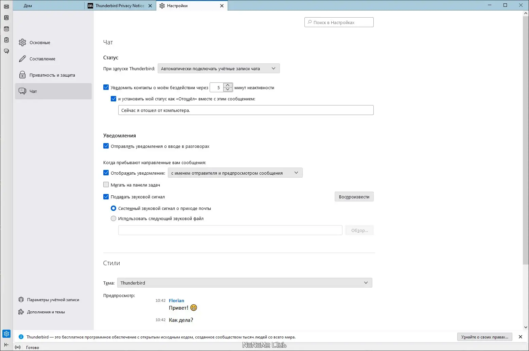529x351 pixels.
Task: Open the Thunderbird startup chat accounts dropdown
Action: [219, 69]
